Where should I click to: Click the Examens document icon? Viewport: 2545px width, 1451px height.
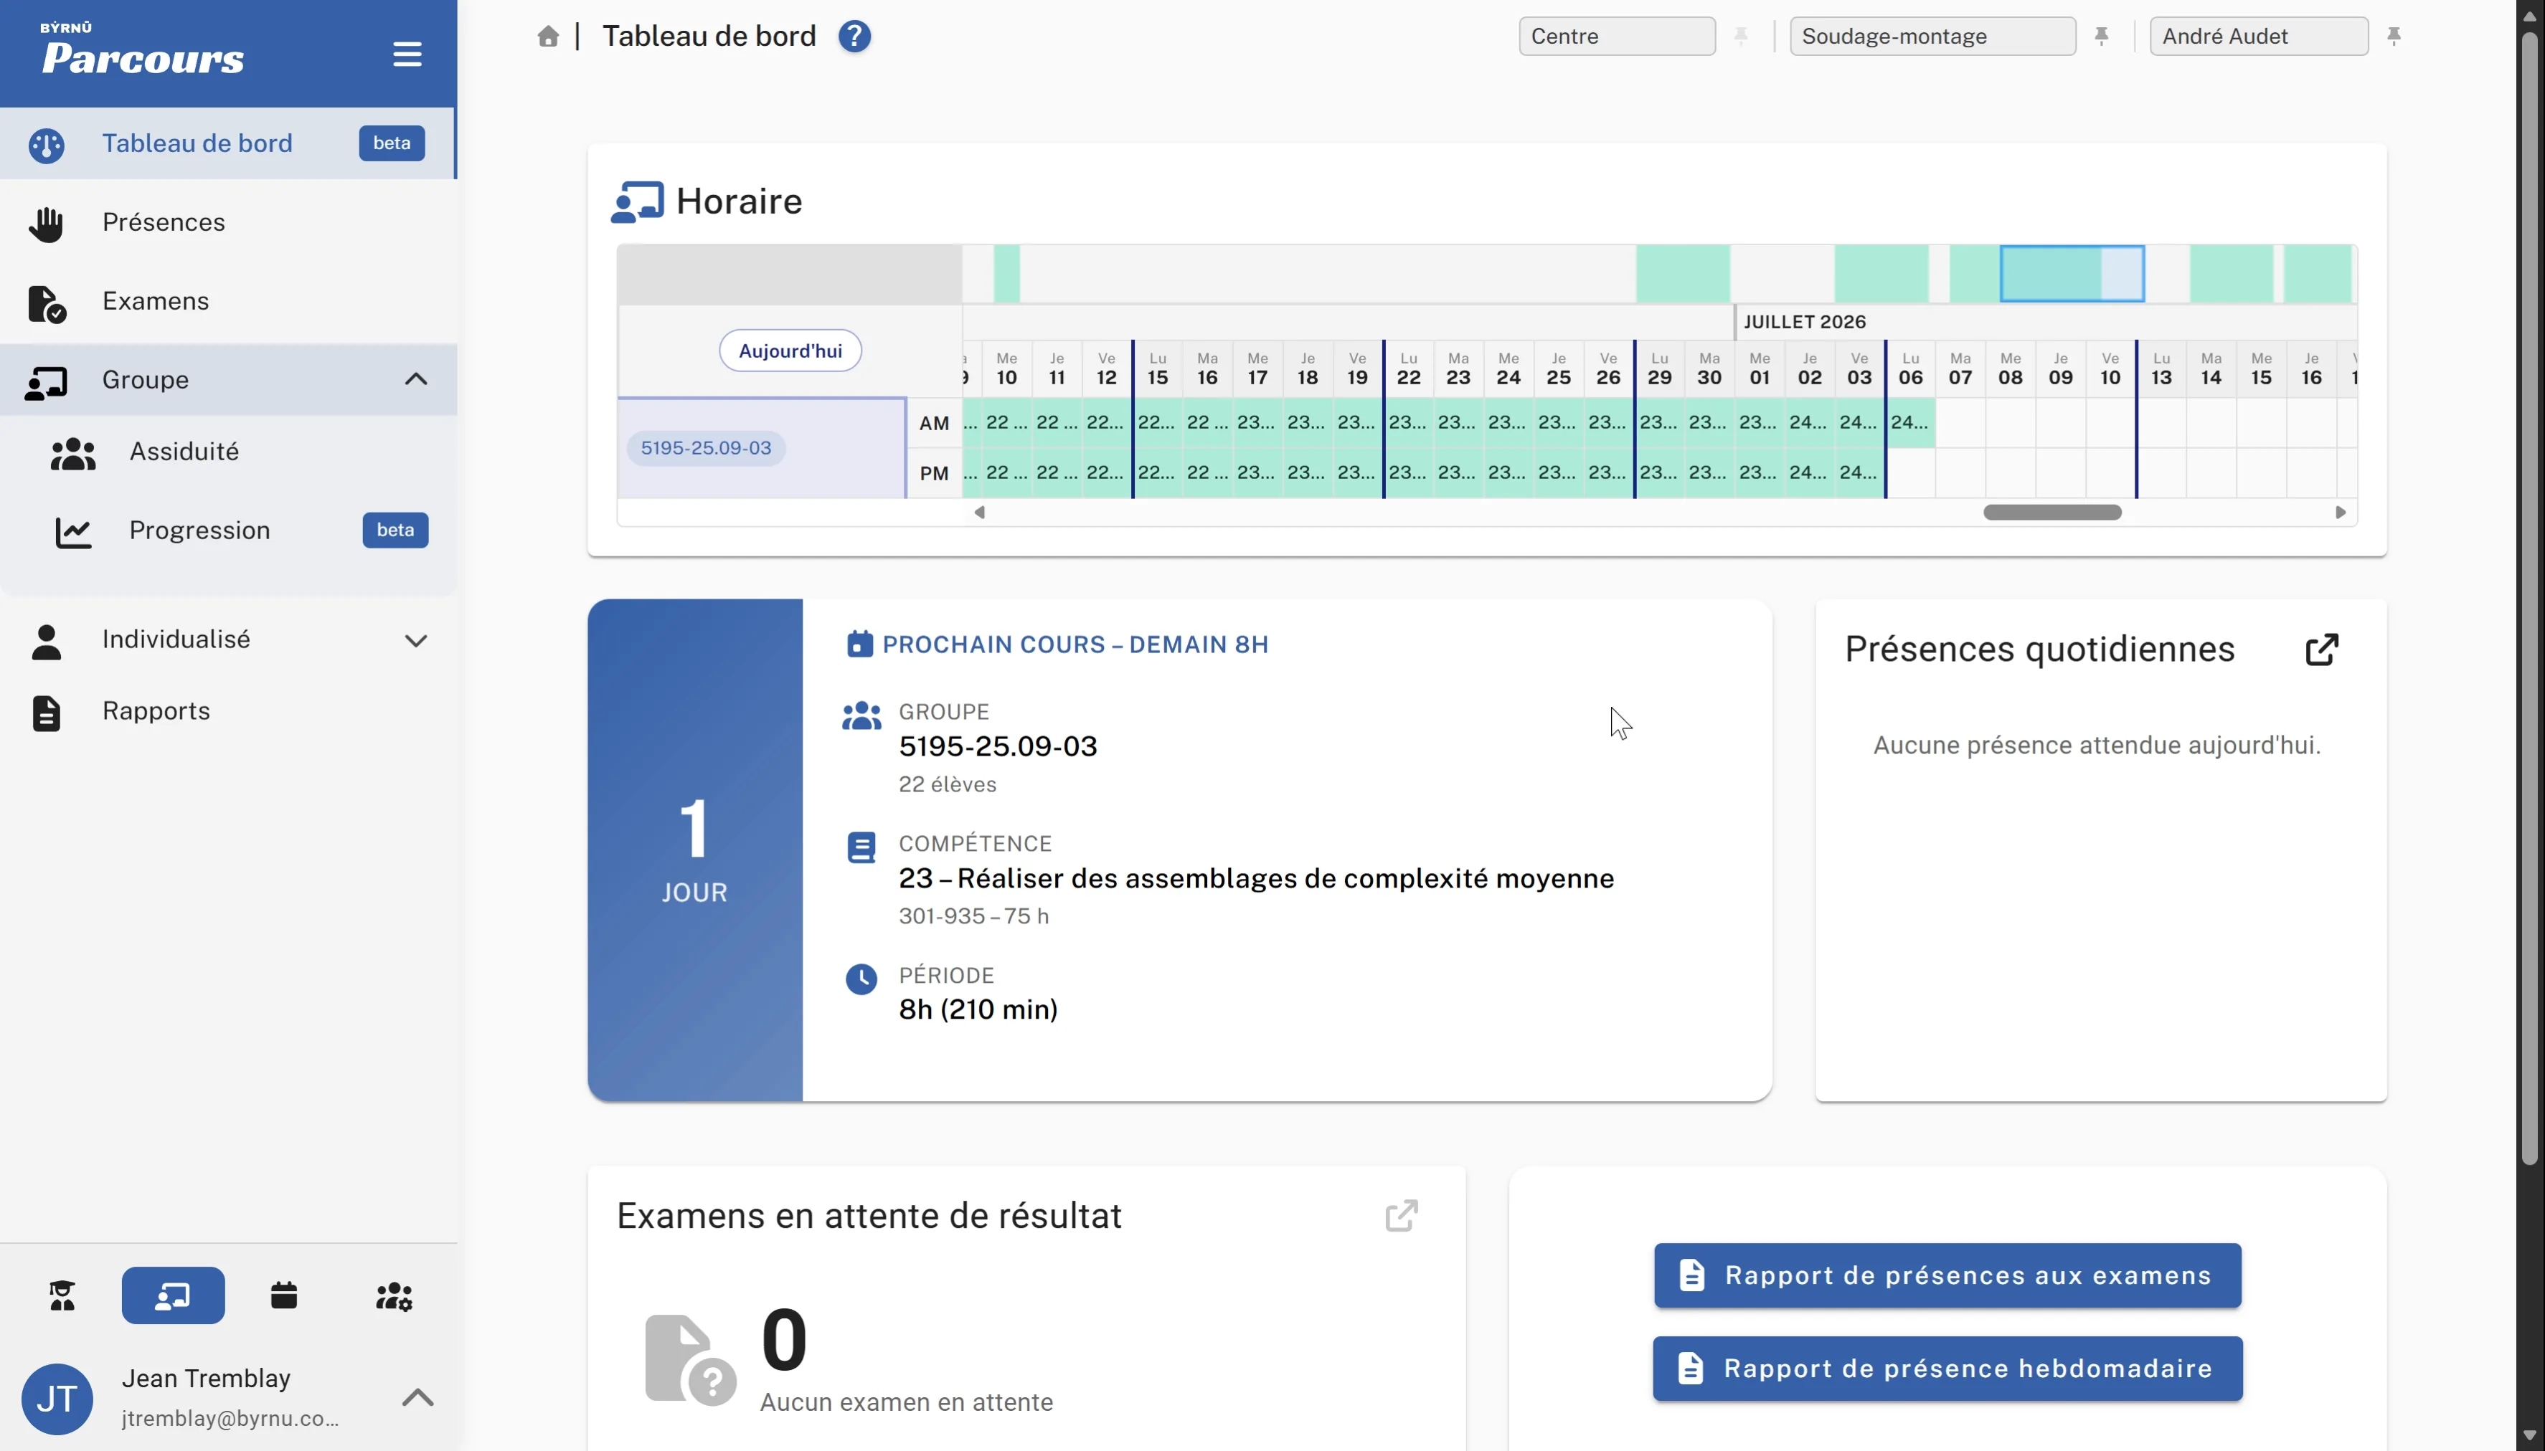46,303
